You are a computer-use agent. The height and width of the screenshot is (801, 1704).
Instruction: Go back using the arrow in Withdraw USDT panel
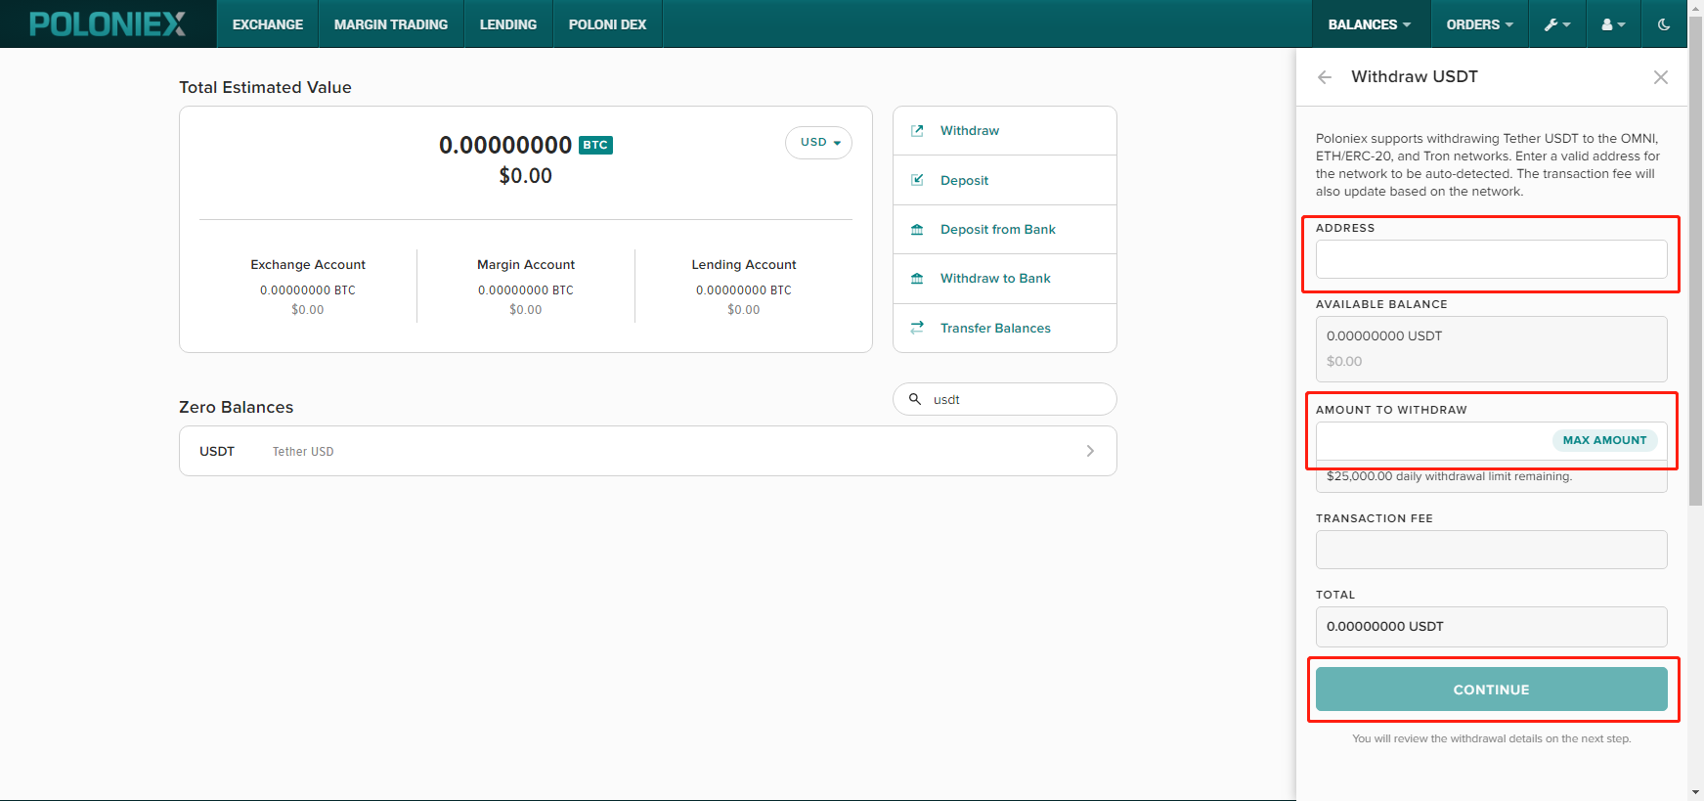tap(1325, 77)
